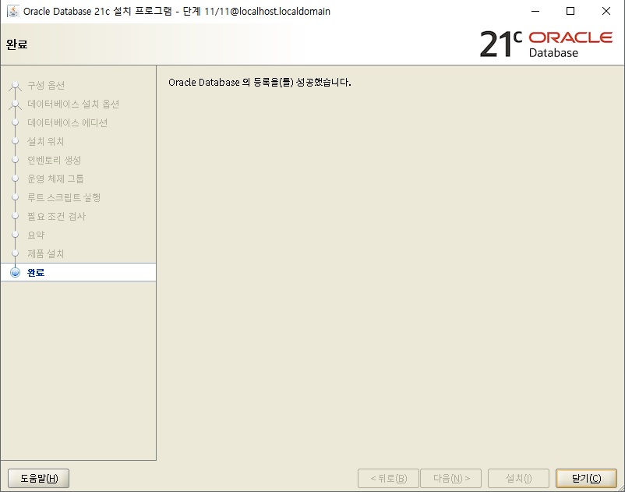Click the blue 완료 step indicator icon
This screenshot has height=492, width=625.
click(x=15, y=272)
